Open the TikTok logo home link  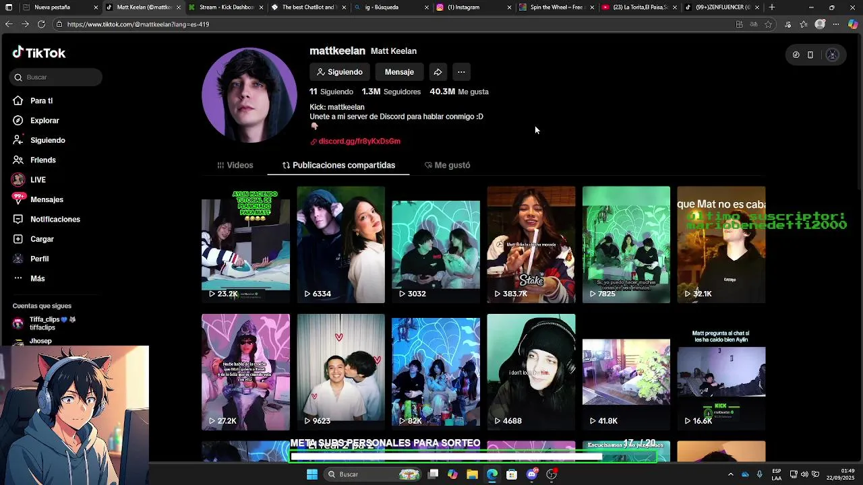[39, 53]
